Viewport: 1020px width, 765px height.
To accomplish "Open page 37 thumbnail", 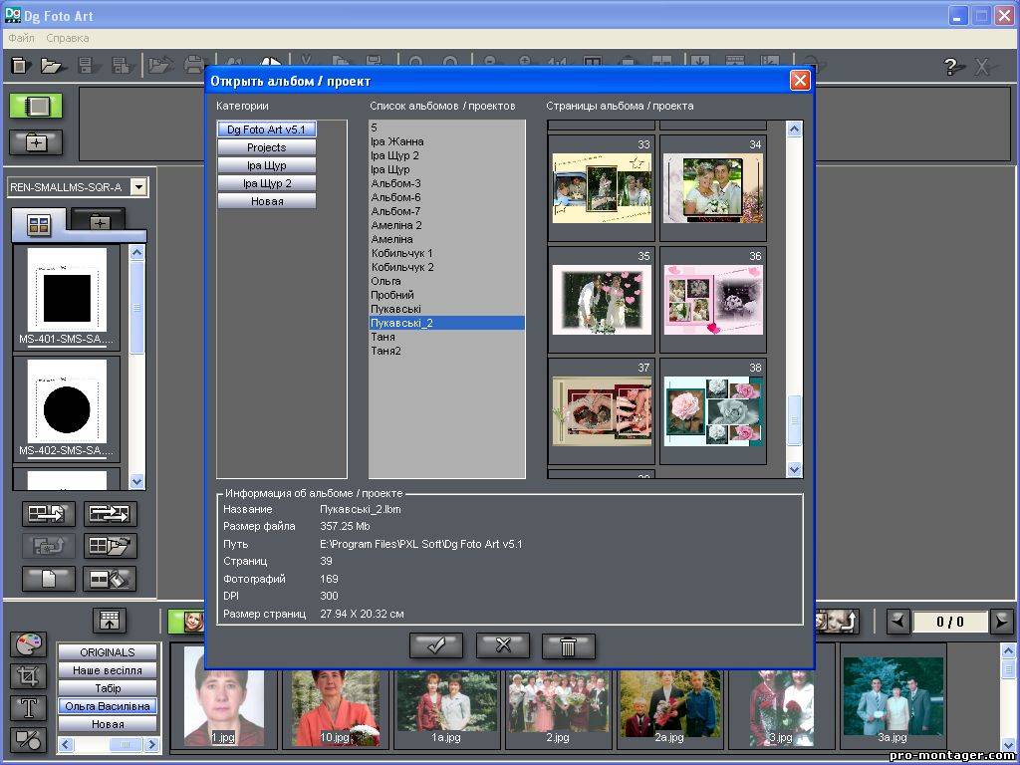I will [602, 411].
